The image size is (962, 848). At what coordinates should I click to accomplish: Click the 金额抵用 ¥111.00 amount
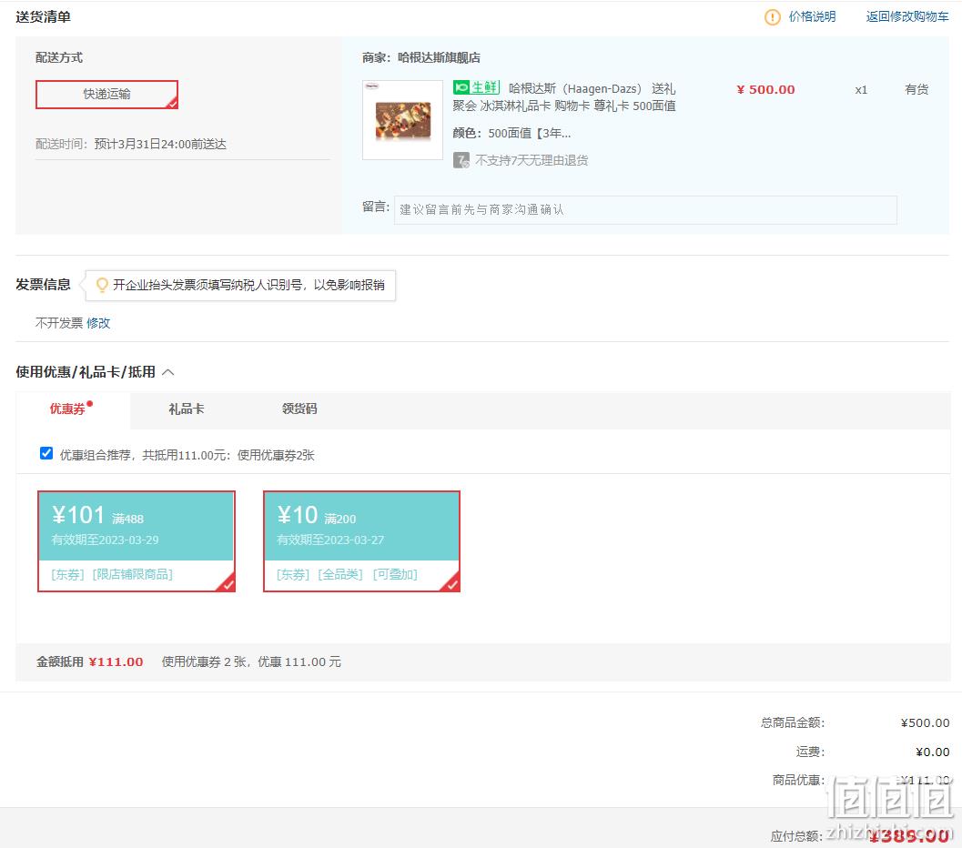tap(116, 662)
